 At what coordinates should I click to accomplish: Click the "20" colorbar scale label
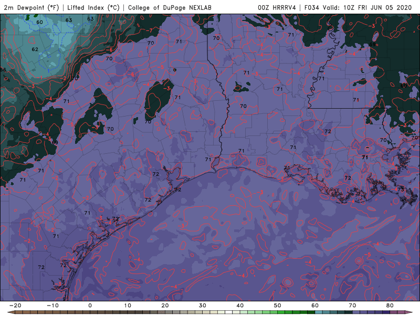coord(165,306)
